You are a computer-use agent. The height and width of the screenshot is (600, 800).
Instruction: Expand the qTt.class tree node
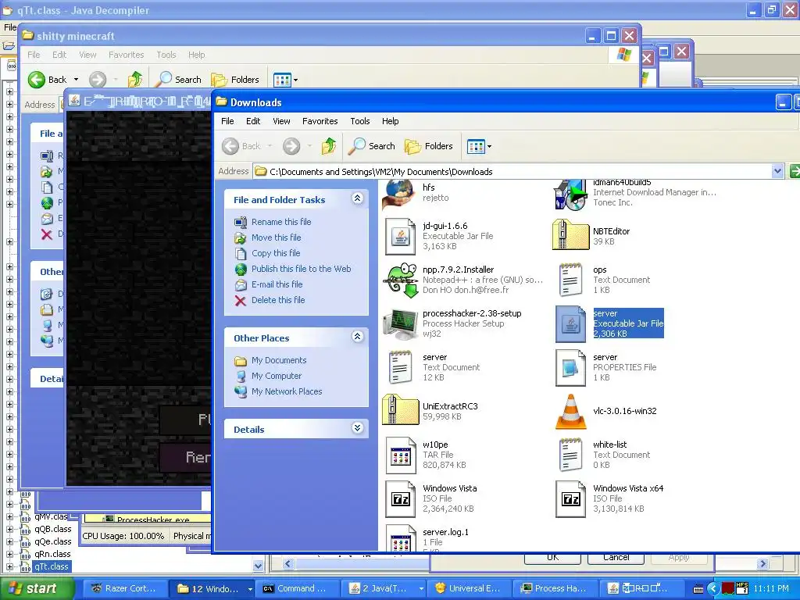coord(9,566)
